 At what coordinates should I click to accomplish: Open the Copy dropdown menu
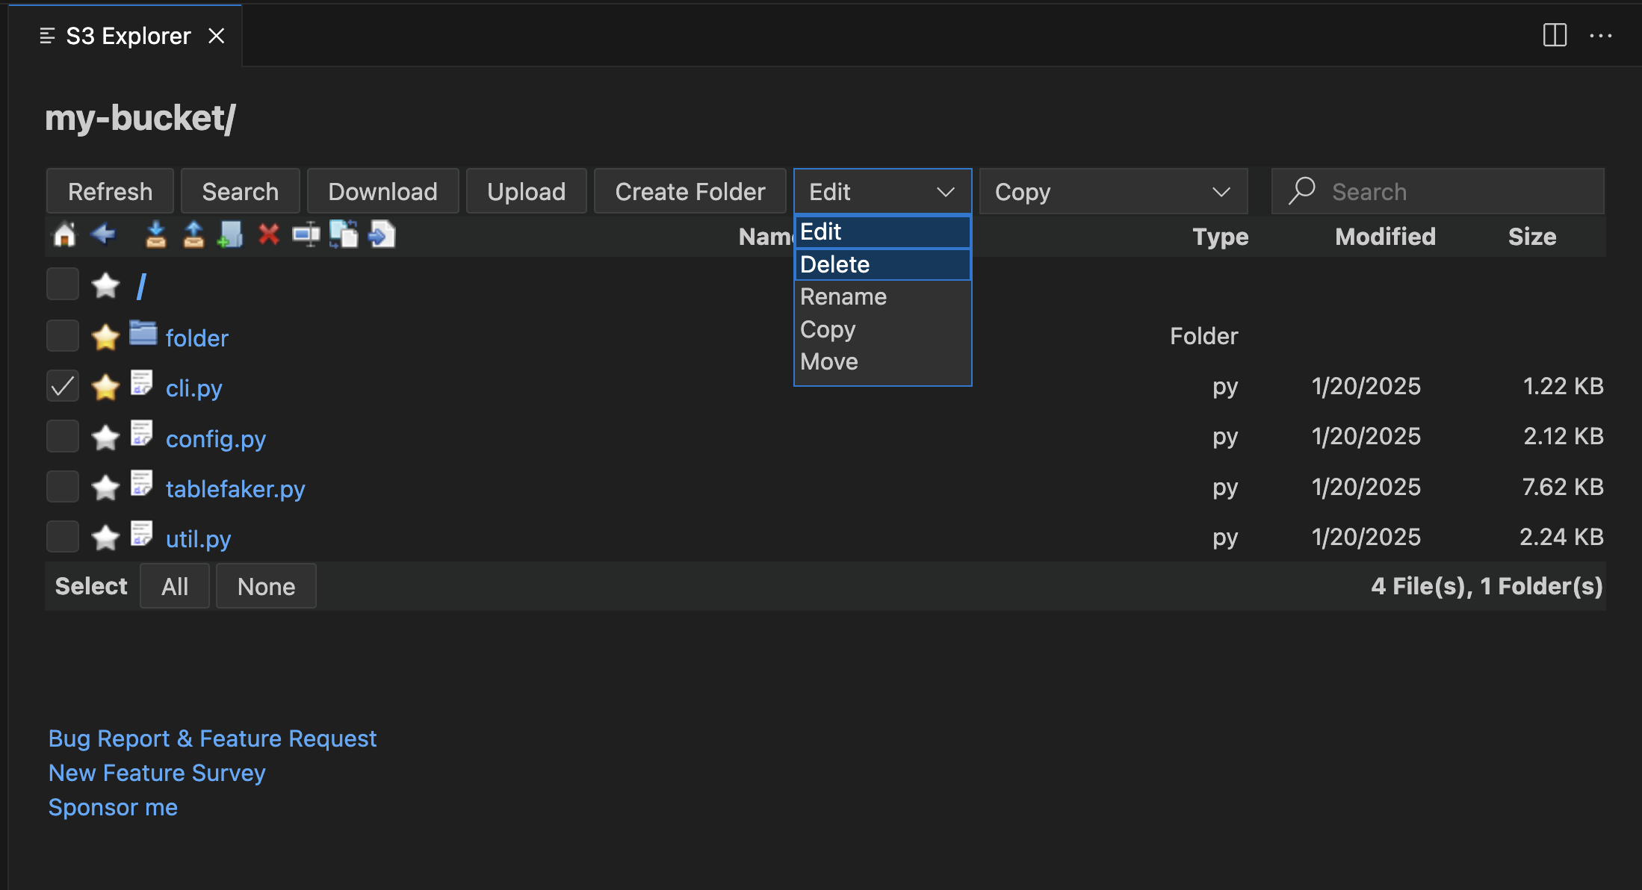1112,191
